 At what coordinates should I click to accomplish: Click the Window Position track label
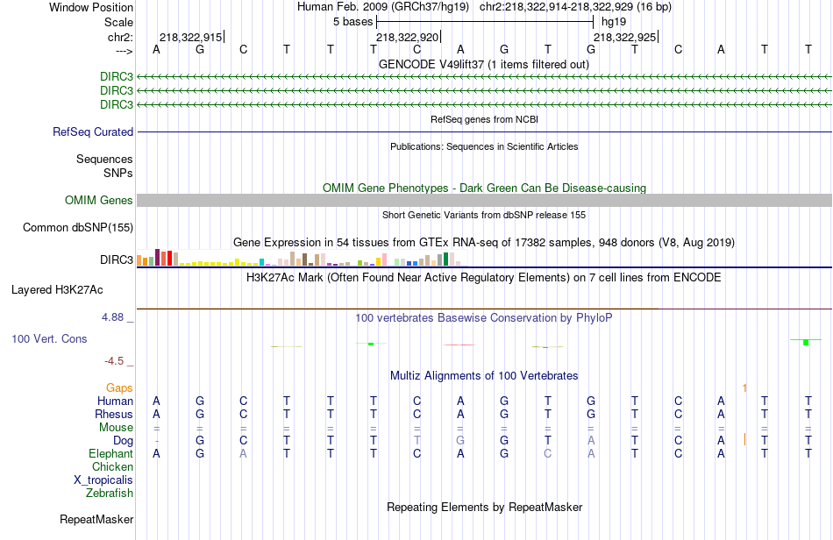point(91,7)
